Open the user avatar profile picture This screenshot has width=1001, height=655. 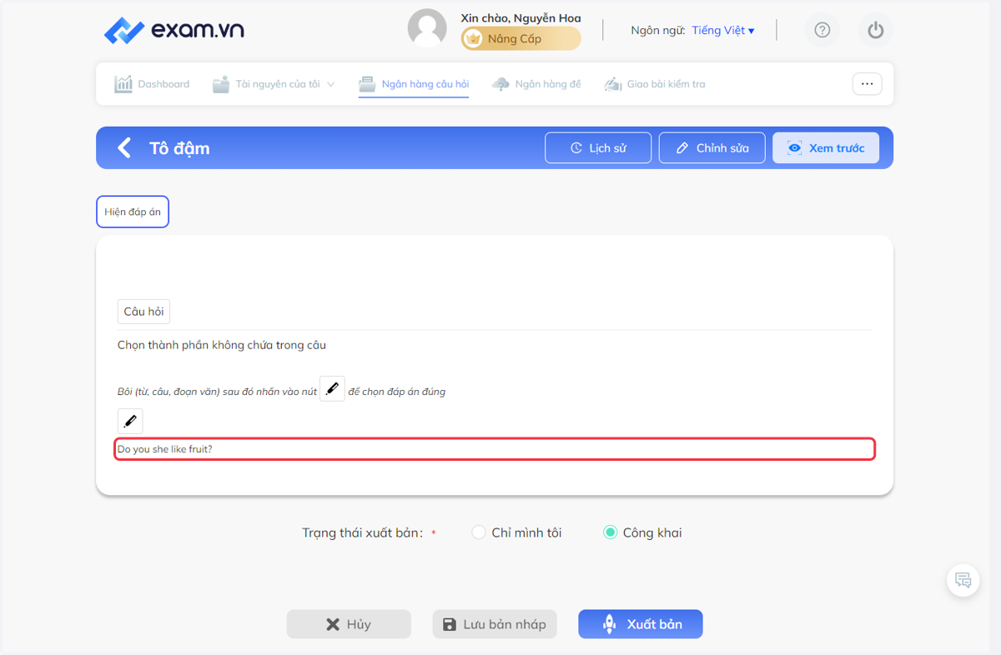(x=427, y=29)
